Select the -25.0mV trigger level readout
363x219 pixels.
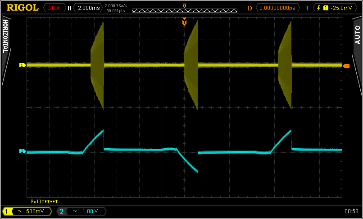[x=339, y=8]
